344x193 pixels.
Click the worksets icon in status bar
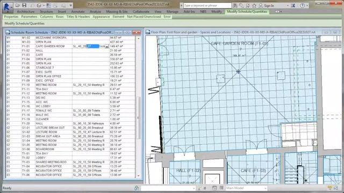[137, 188]
